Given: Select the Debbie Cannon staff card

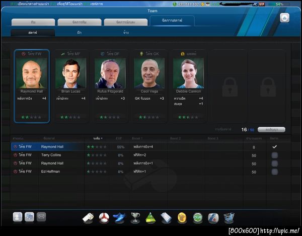Looking at the screenshot, I should 188,86.
